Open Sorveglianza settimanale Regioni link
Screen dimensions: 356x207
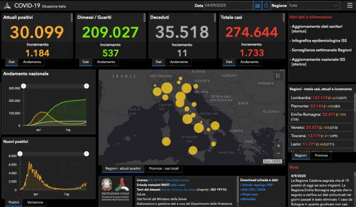pos(321,50)
